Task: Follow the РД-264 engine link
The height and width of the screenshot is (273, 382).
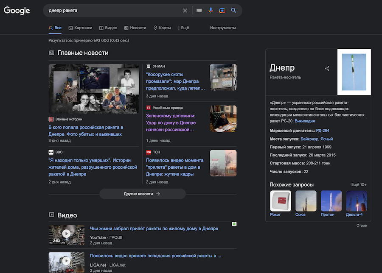Action: point(323,131)
